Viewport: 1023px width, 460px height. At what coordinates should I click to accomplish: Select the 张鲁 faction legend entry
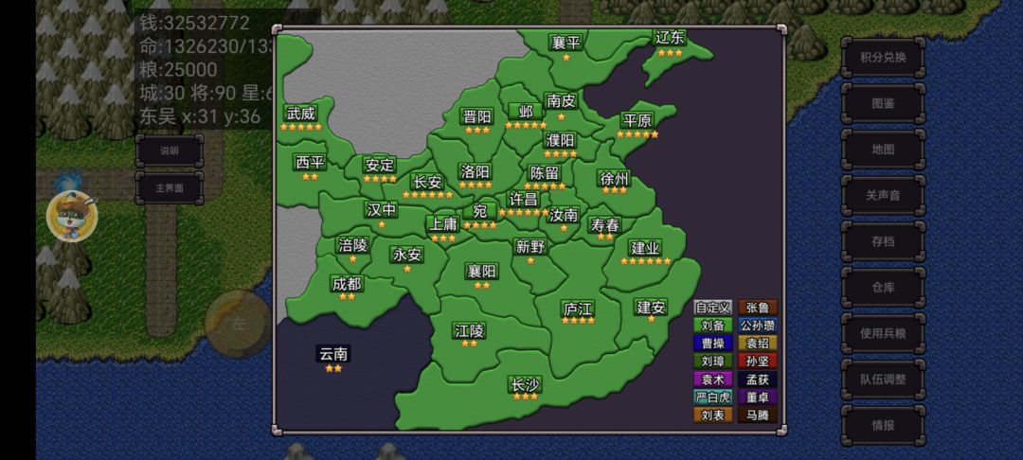coord(758,308)
